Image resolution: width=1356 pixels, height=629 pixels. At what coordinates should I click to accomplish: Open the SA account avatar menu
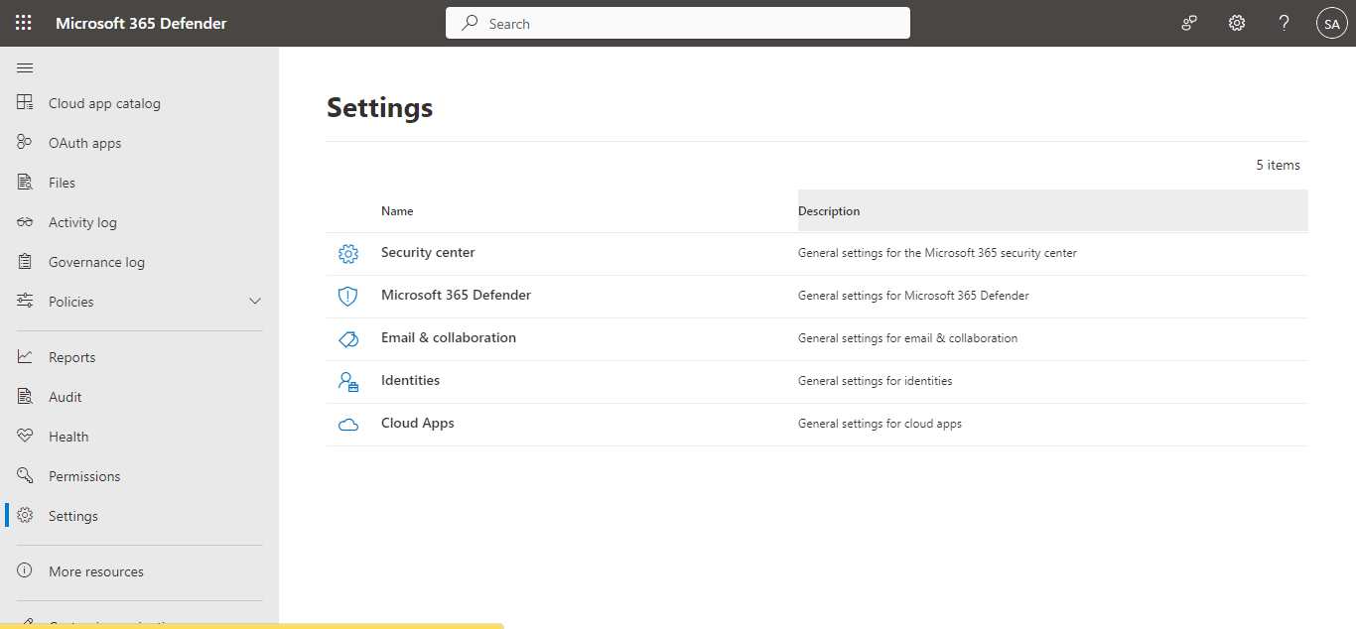tap(1331, 22)
